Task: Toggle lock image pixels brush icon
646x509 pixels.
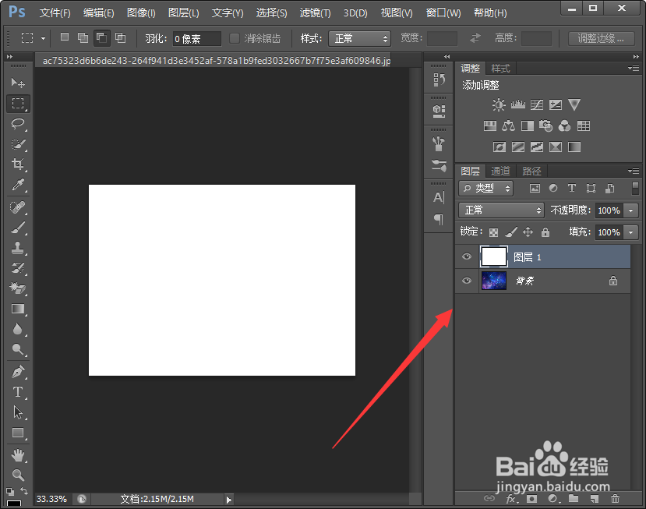Action: tap(511, 232)
